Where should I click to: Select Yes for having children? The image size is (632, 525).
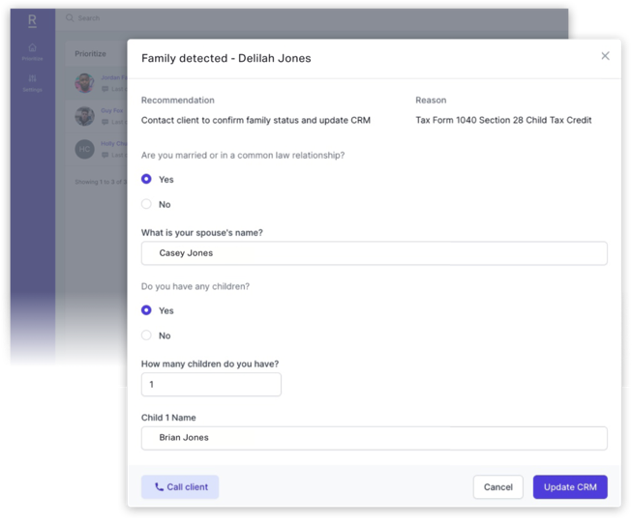click(x=146, y=310)
